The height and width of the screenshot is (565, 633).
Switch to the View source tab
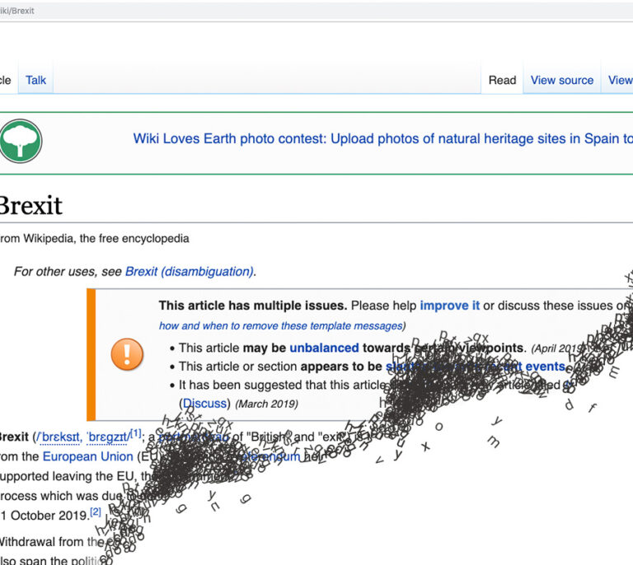pyautogui.click(x=561, y=80)
